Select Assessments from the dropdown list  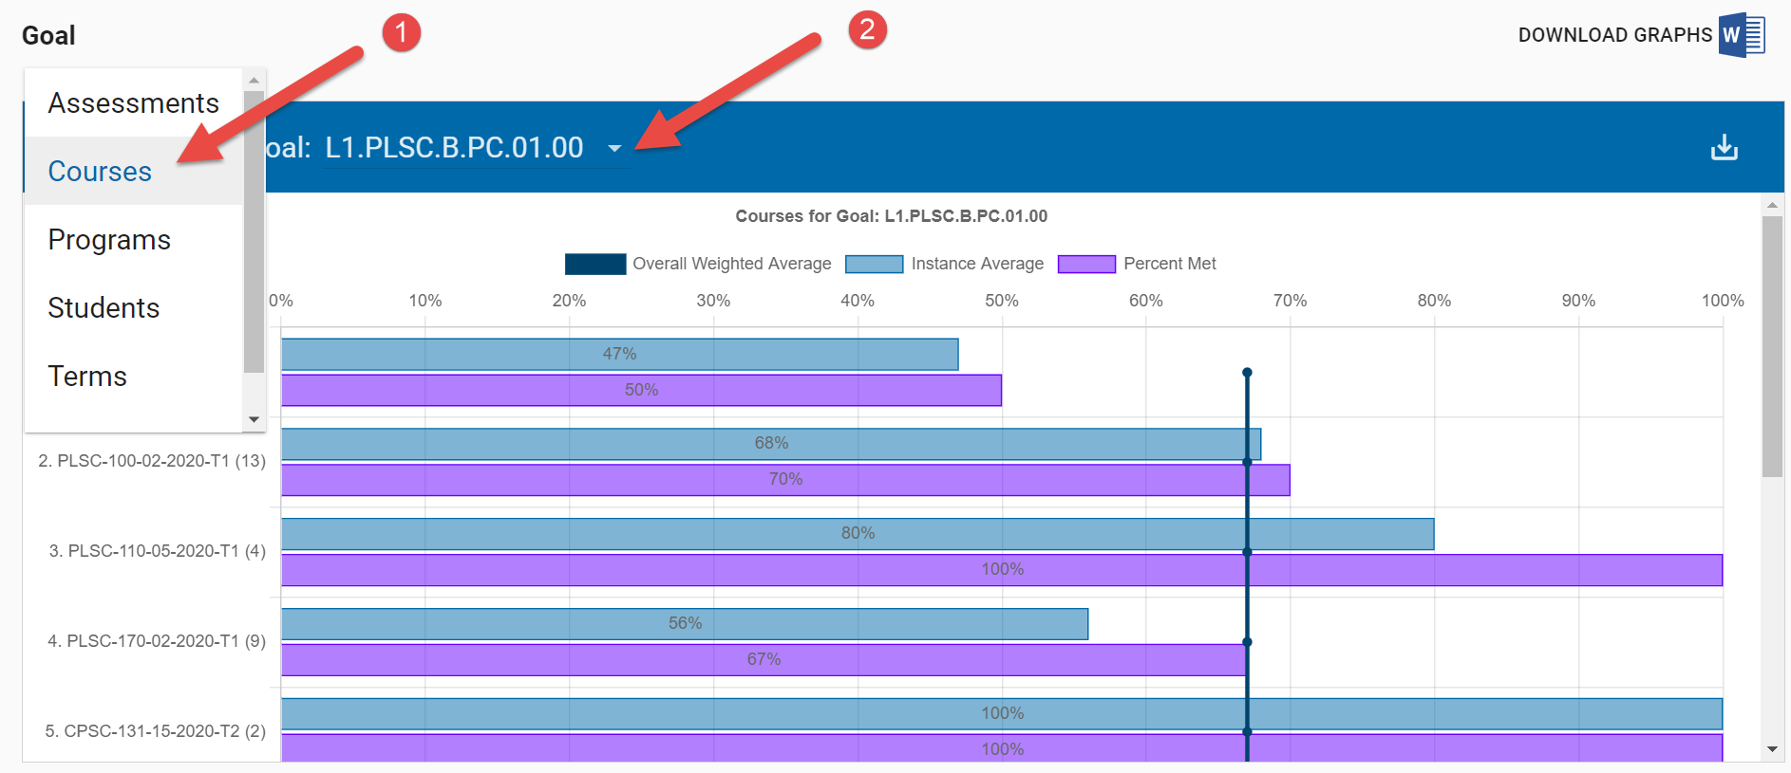point(134,103)
